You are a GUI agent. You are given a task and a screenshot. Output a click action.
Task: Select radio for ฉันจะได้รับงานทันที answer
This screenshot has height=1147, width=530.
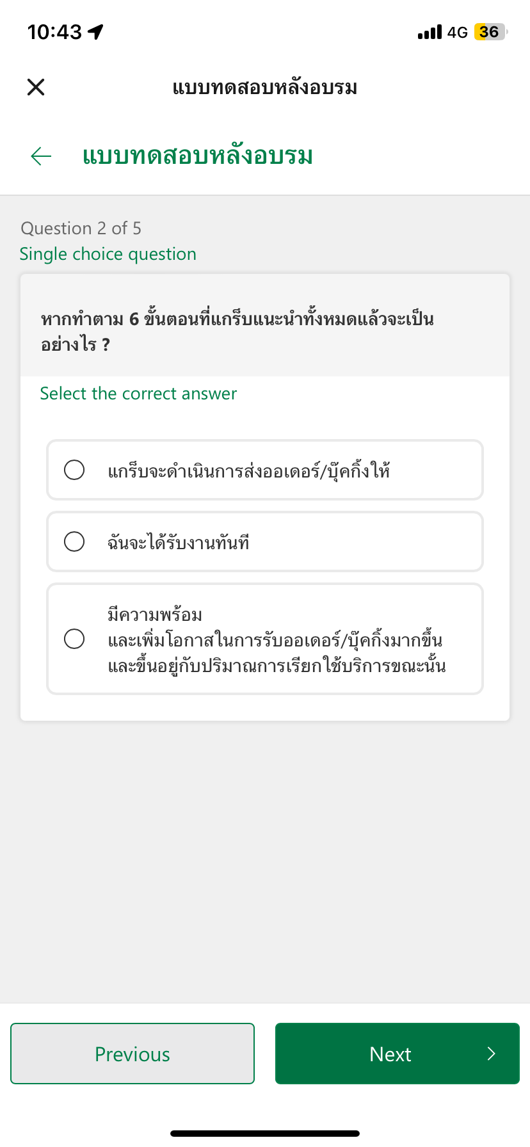74,541
